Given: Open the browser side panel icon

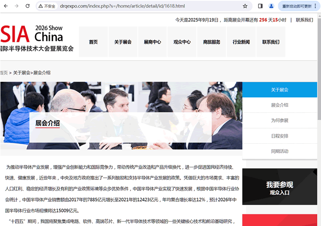Looking at the screenshot, I should point(260,6).
